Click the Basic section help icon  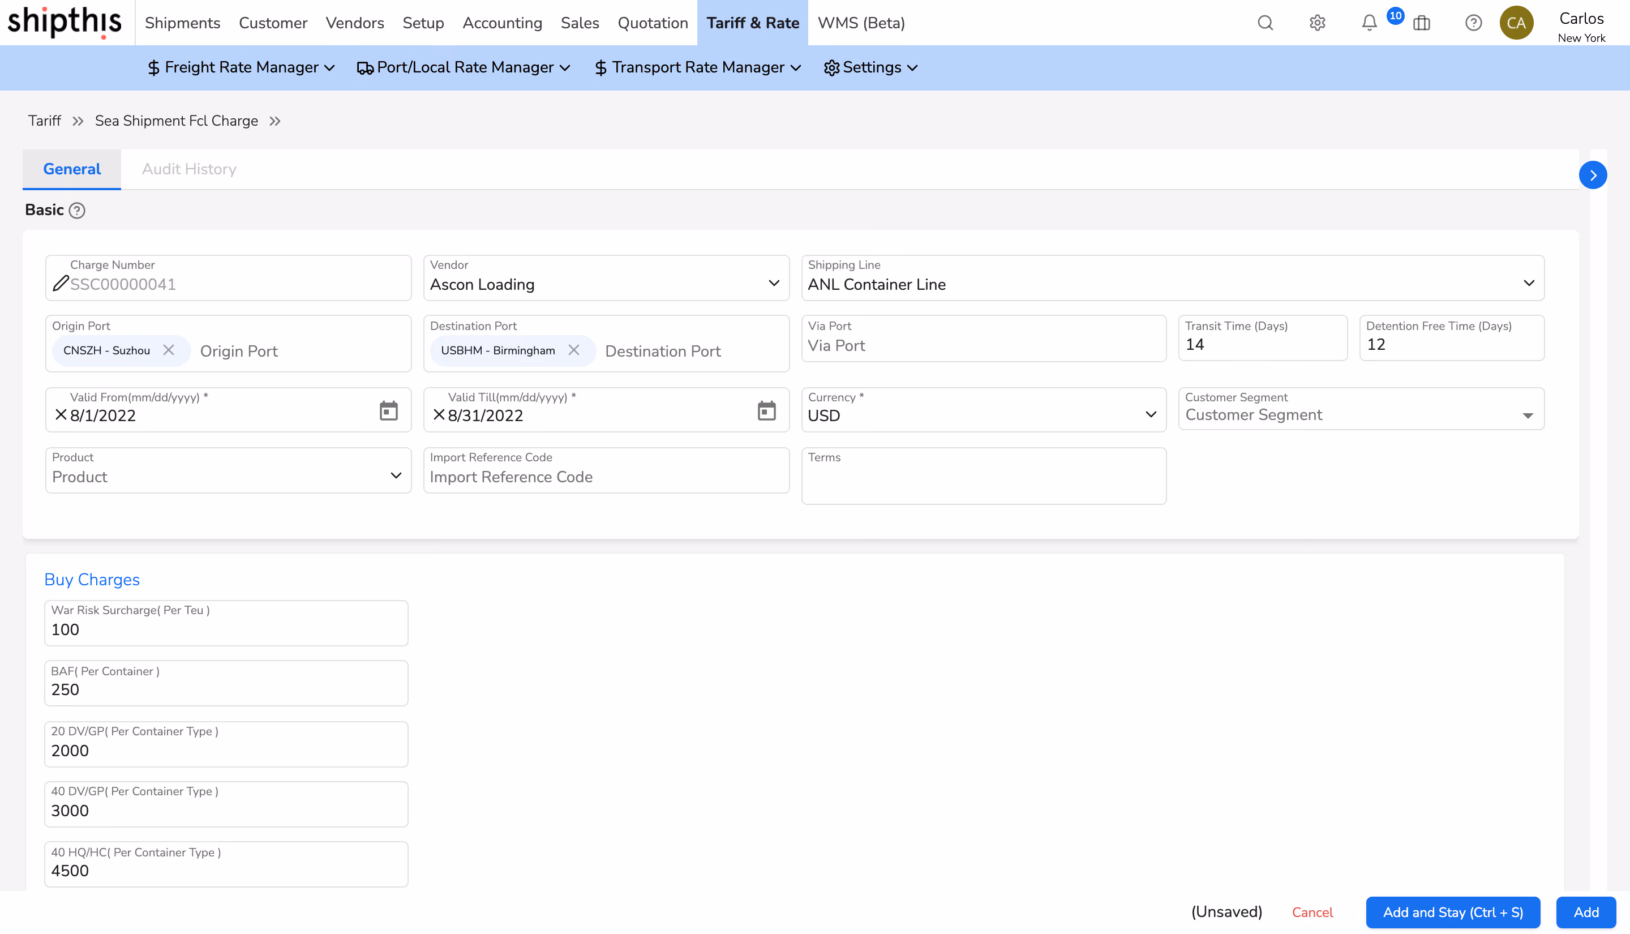pos(77,211)
